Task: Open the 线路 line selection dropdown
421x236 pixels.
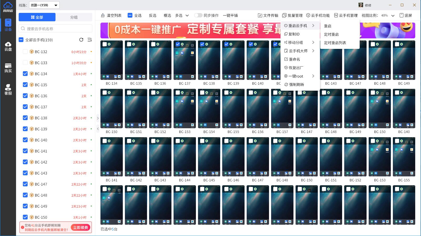Action: pyautogui.click(x=44, y=5)
